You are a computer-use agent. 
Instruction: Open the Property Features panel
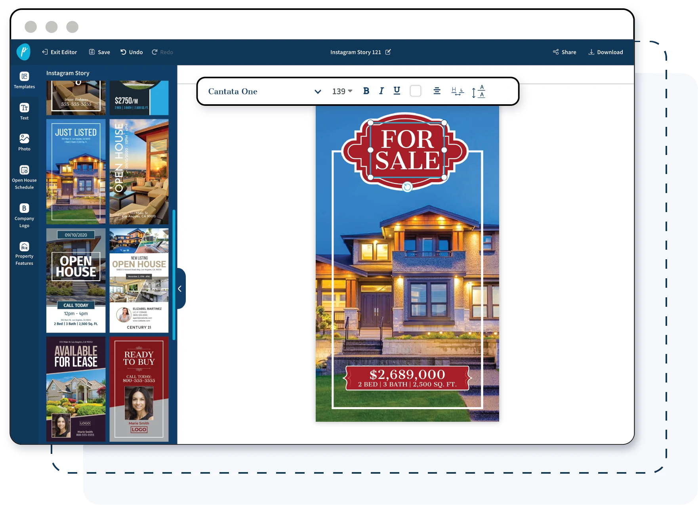(24, 253)
